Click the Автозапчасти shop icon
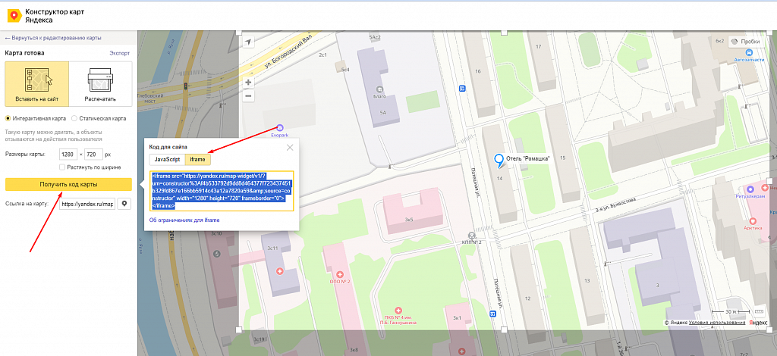Image resolution: width=777 pixels, height=356 pixels. pyautogui.click(x=749, y=52)
